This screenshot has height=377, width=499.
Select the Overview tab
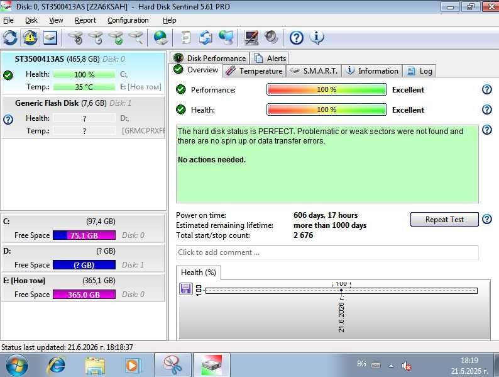pos(196,70)
